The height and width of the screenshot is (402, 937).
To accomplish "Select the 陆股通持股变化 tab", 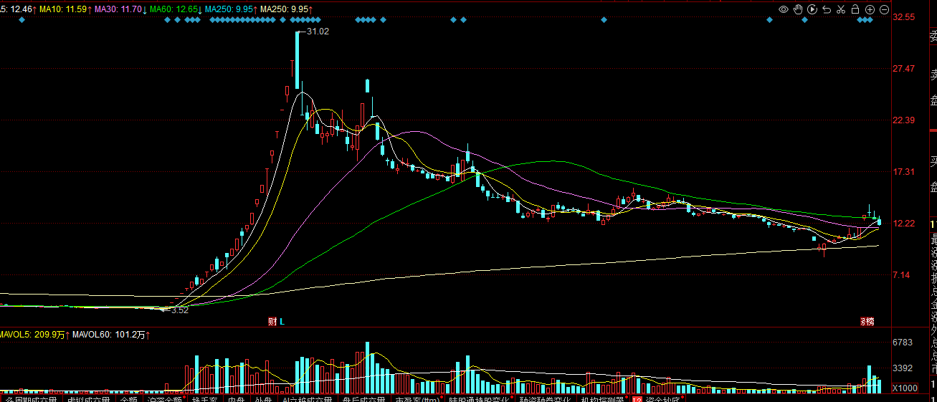I will click(x=478, y=398).
